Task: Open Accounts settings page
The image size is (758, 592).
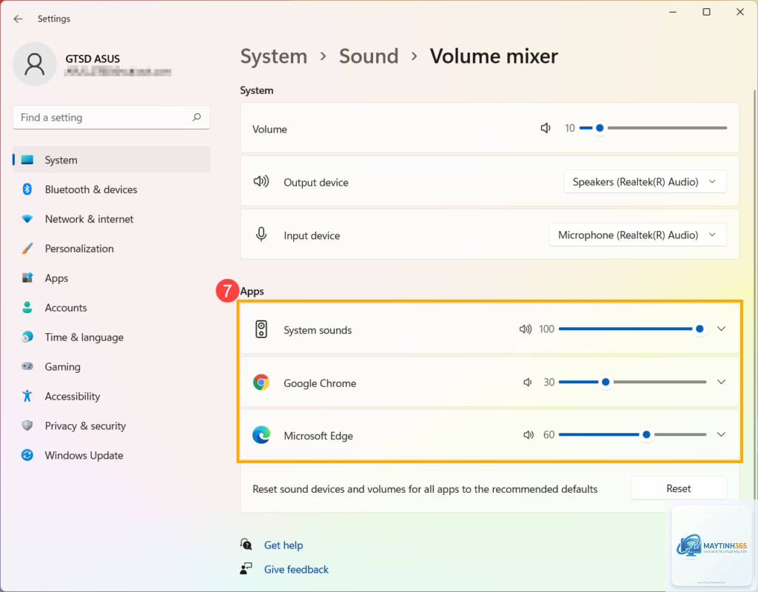Action: (112, 307)
